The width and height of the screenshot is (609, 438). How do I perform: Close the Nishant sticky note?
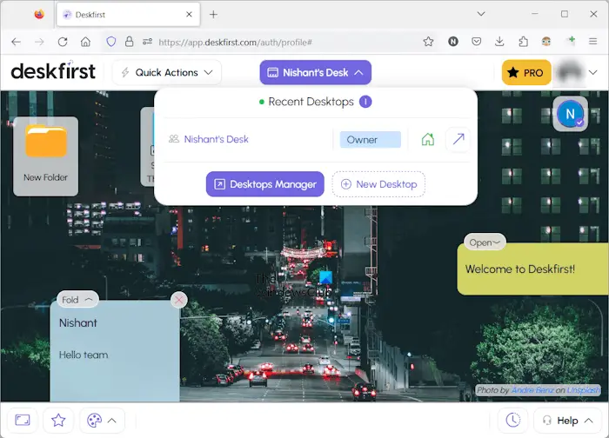click(178, 300)
